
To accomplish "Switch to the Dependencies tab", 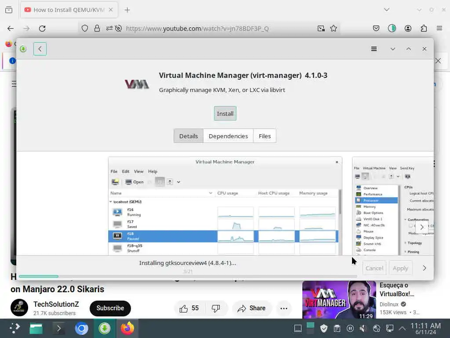I will [228, 136].
